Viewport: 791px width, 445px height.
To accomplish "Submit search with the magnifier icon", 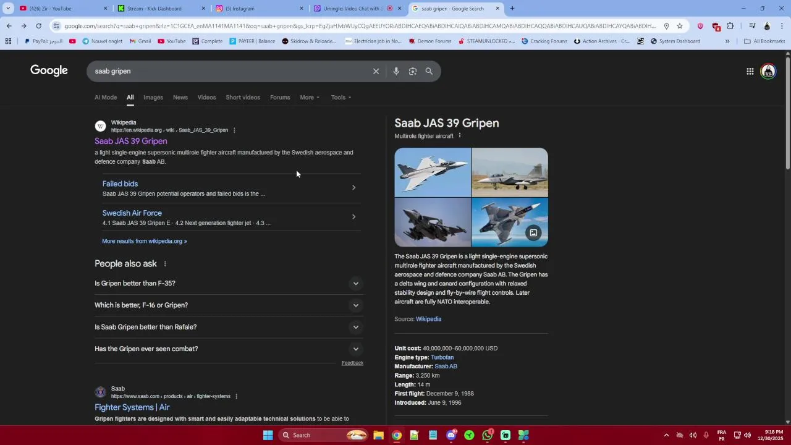I will [x=429, y=71].
